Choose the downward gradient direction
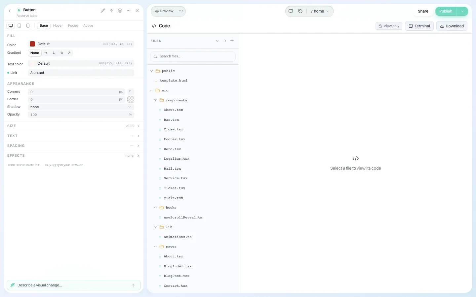 (x=54, y=53)
